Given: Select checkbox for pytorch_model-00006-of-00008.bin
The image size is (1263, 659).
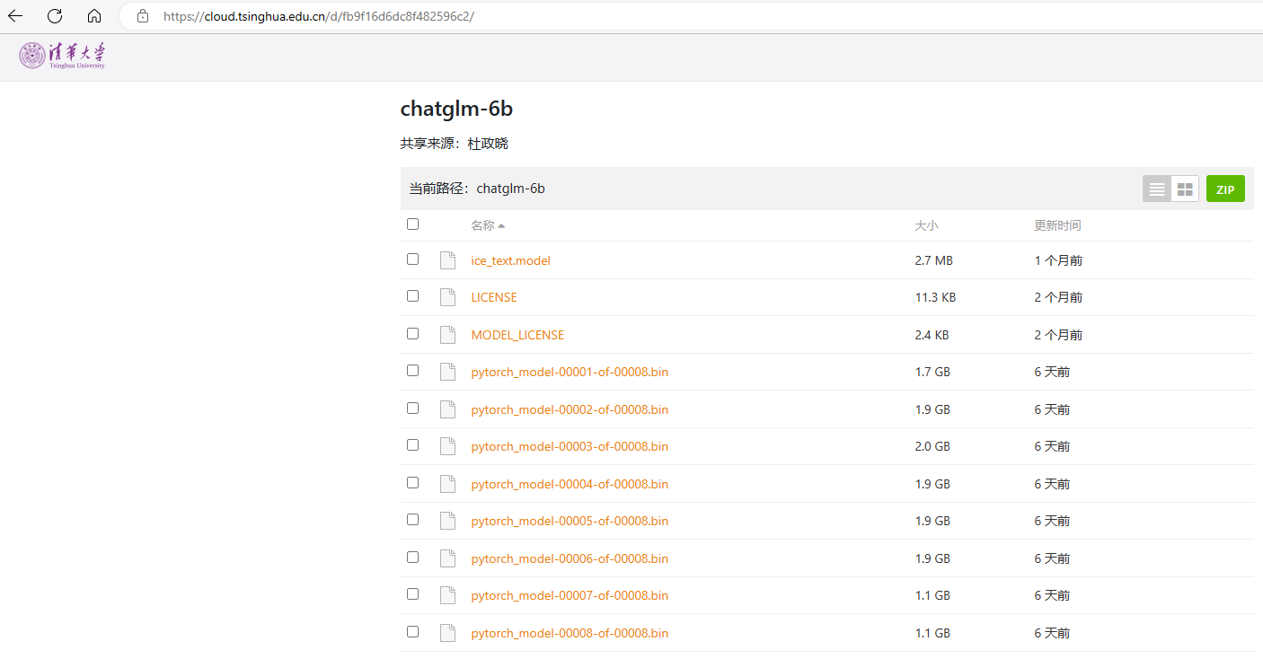Looking at the screenshot, I should [412, 557].
